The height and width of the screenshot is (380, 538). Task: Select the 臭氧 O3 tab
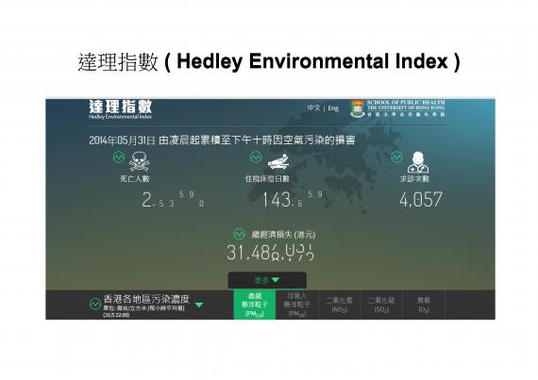pyautogui.click(x=424, y=305)
